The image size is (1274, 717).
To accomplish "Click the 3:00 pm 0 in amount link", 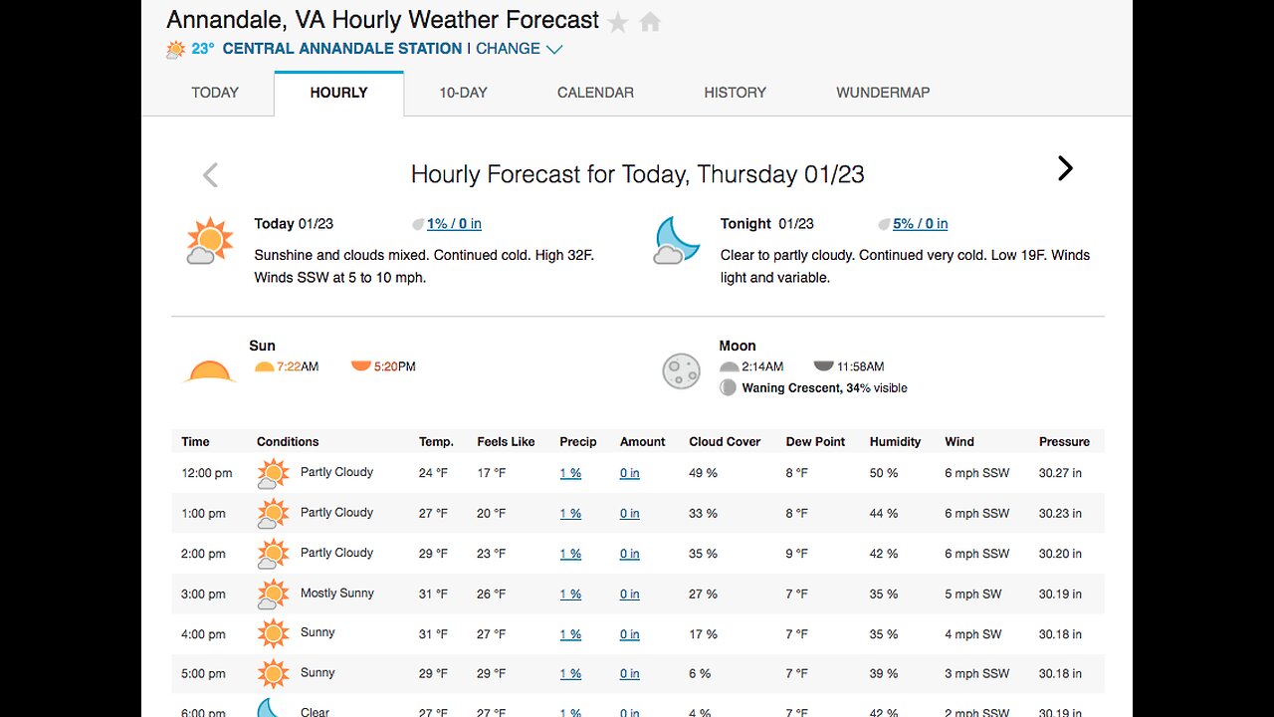I will coord(629,595).
